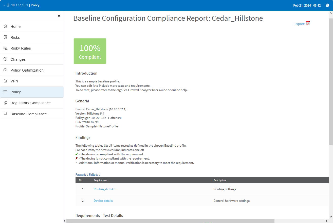Click the green 100% Compliant badge
Screen dimensions: 333x223
click(90, 51)
